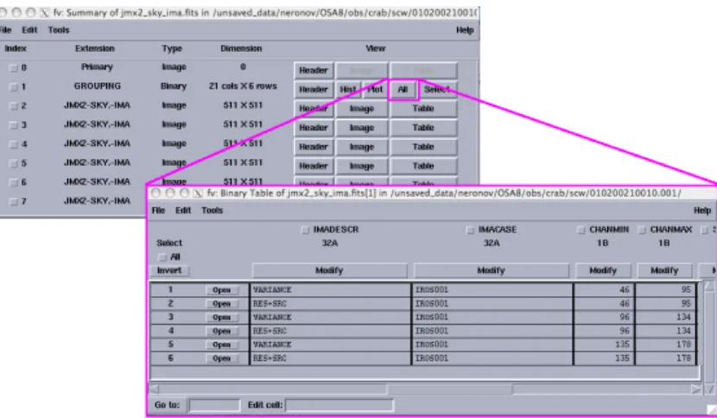
Task: Click Plot button for GROUPING row
Action: coord(375,90)
